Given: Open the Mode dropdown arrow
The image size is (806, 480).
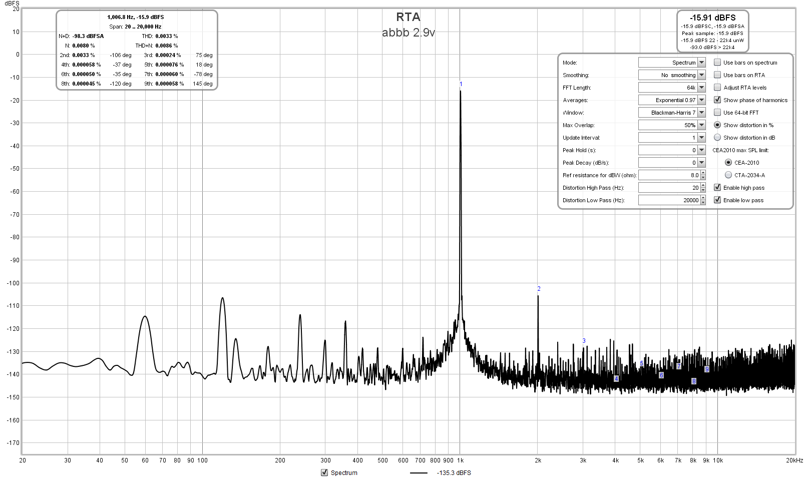Looking at the screenshot, I should pos(701,63).
